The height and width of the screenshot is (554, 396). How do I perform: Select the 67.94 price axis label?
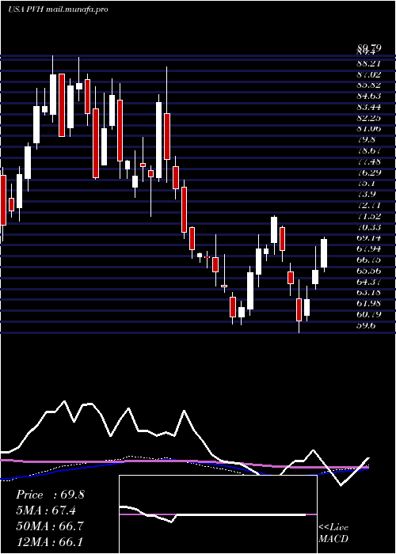click(x=368, y=249)
